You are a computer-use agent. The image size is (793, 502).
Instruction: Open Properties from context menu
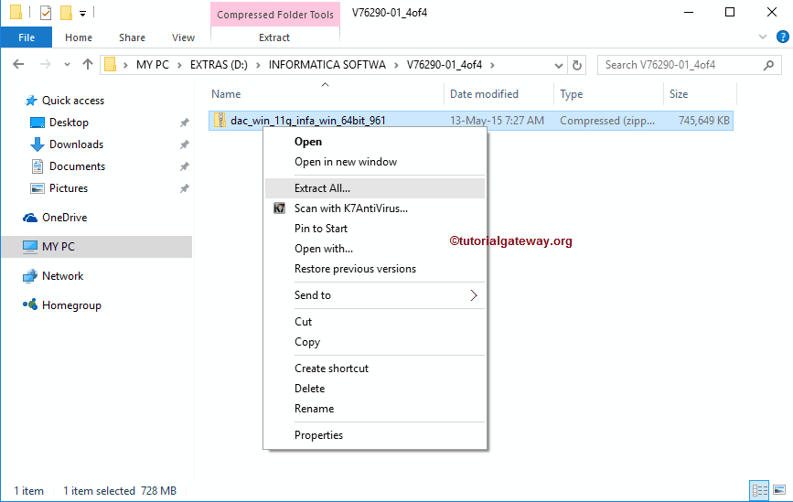click(374, 434)
